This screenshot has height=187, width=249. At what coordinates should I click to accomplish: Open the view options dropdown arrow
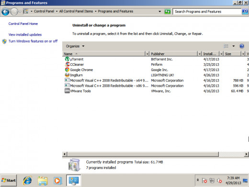click(234, 46)
